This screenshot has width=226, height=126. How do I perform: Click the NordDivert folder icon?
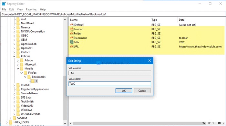[18, 23]
